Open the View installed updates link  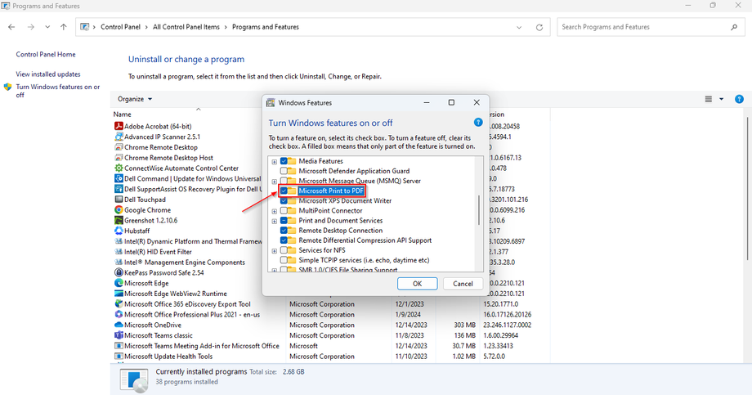tap(48, 74)
